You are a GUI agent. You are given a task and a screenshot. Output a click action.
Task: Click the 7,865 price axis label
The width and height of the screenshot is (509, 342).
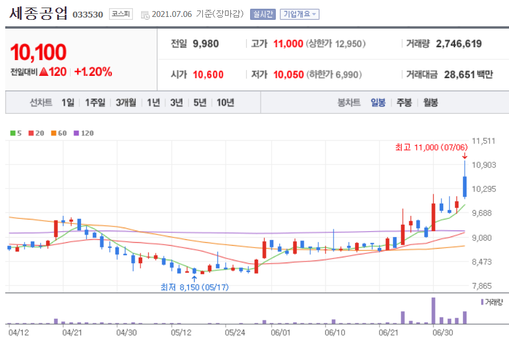[x=482, y=286]
